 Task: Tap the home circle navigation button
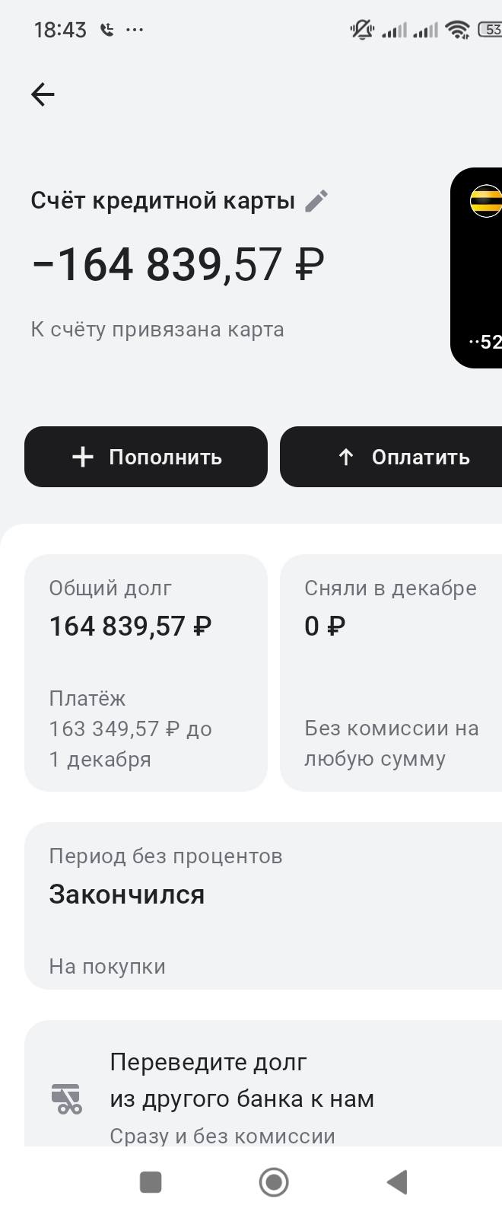pyautogui.click(x=273, y=1182)
